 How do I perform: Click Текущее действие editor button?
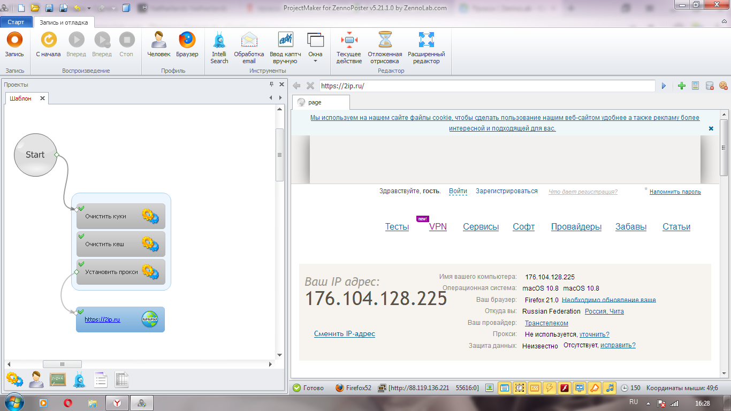coord(349,48)
